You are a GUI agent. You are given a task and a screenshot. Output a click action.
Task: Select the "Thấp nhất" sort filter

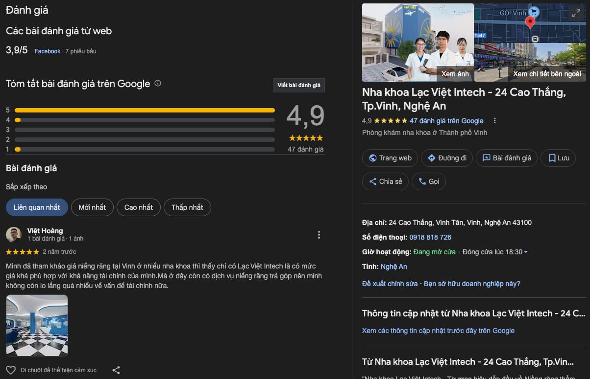coord(187,207)
